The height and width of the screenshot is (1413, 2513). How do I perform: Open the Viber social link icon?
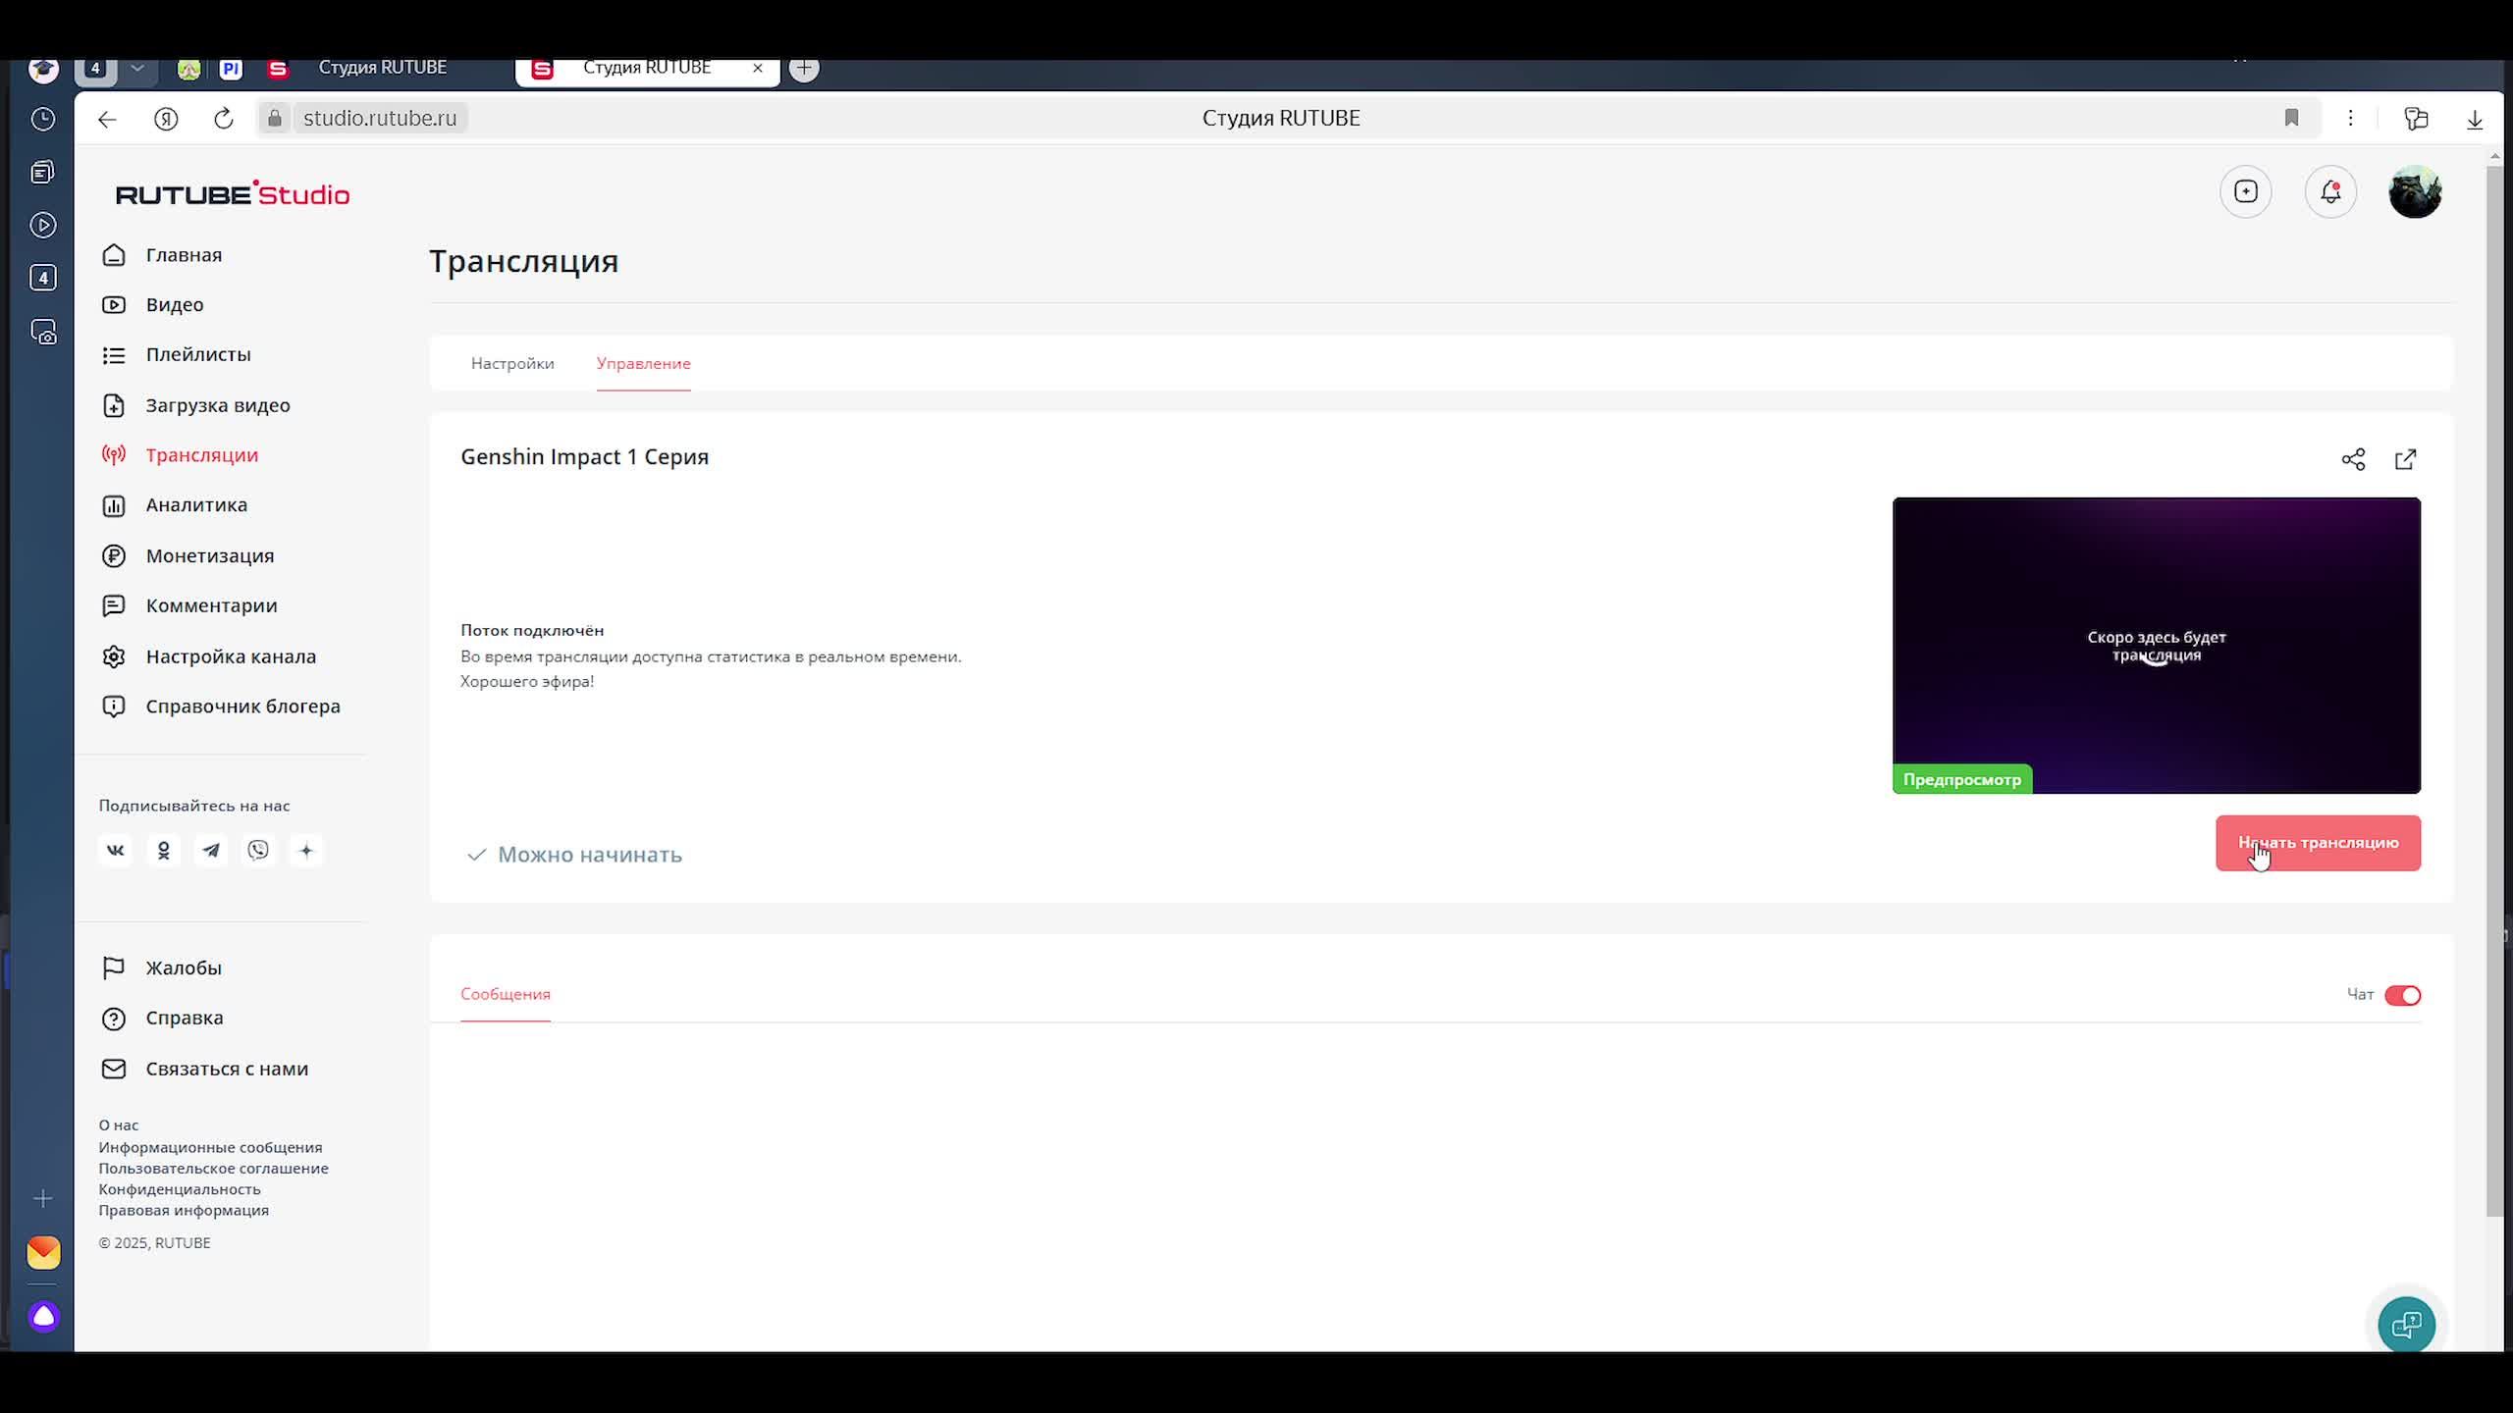coord(258,851)
